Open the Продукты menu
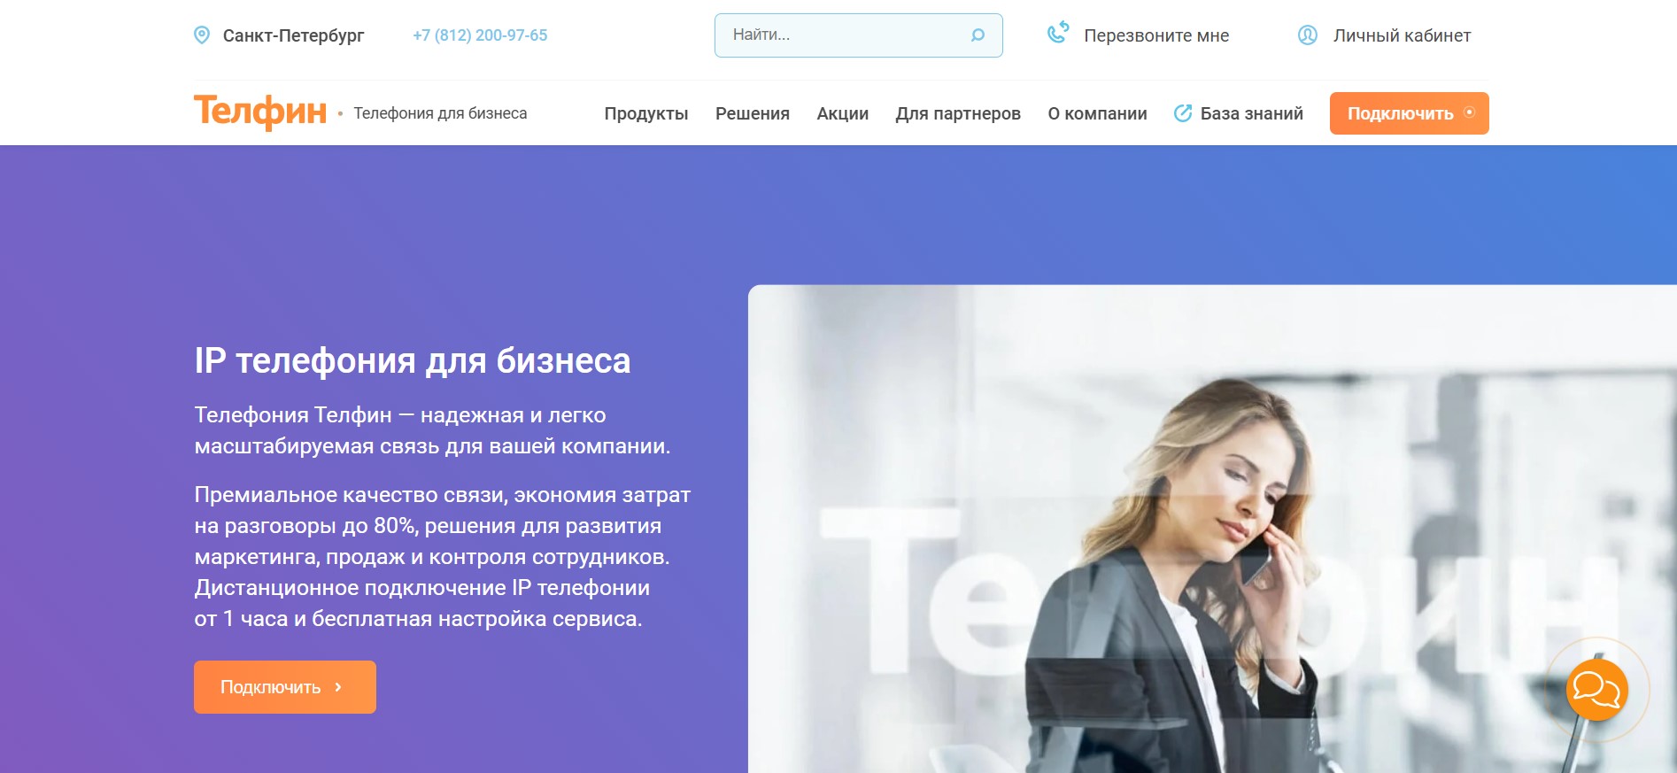Viewport: 1677px width, 773px height. (646, 113)
